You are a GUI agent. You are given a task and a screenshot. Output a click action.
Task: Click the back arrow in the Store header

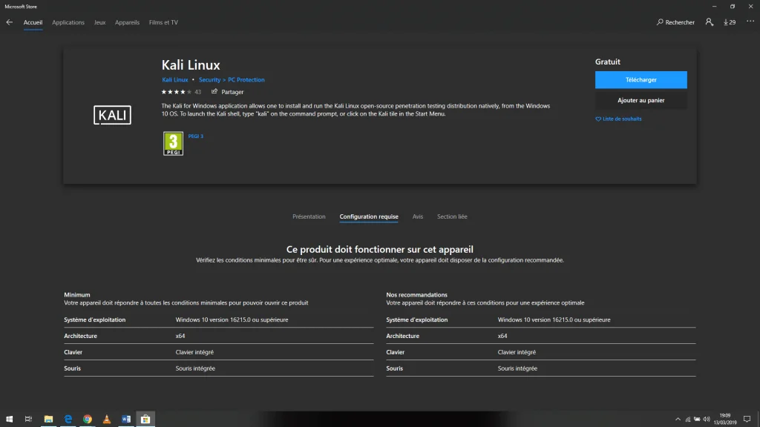10,22
